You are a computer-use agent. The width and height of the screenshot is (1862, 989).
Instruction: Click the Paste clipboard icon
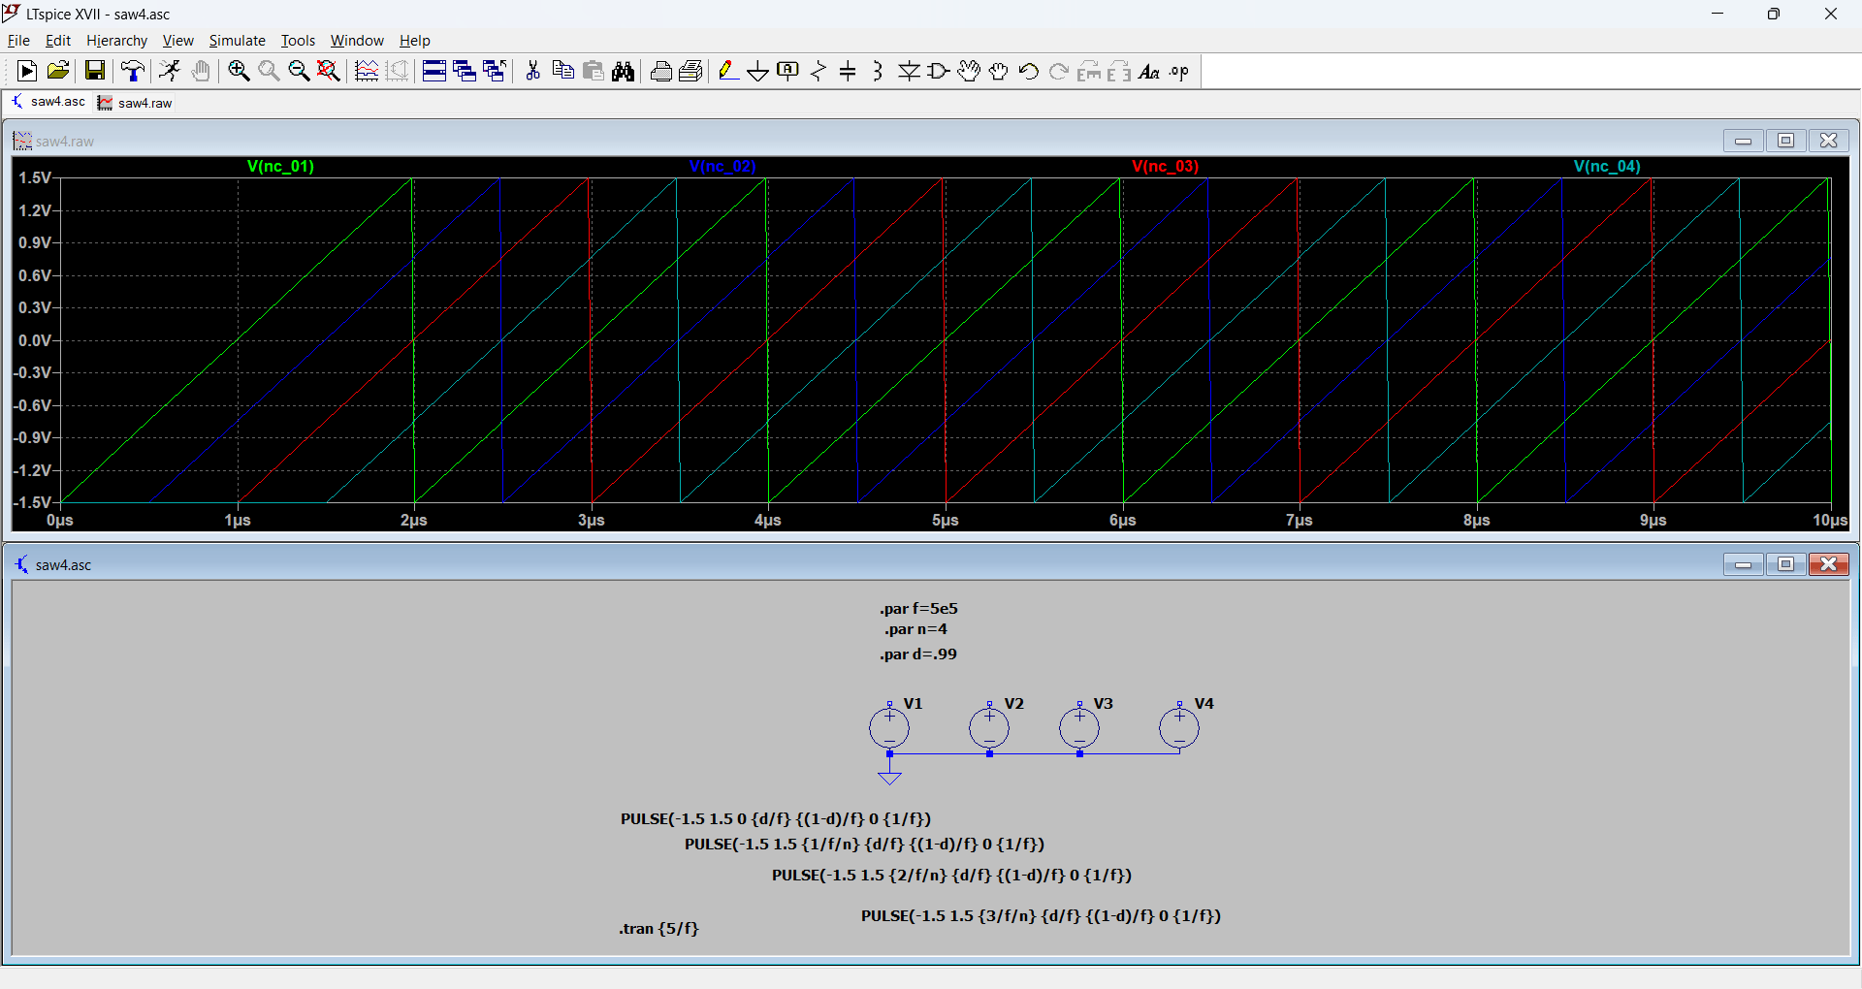594,71
